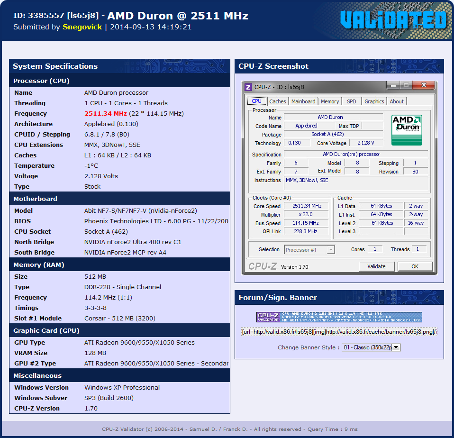Click the Corsair - 512 MB (3200) module text
Screen dimensions: 454x438
tap(120, 319)
